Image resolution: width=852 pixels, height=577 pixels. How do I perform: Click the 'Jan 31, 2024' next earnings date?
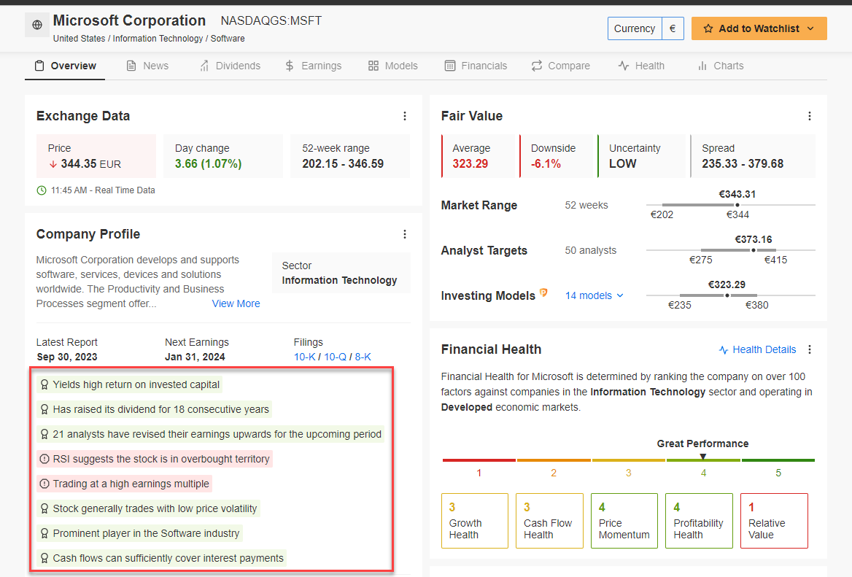tap(195, 357)
